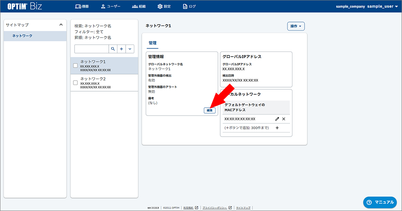Screen dimensions: 402x211
Task: Click the magnifier search icon
Action: pyautogui.click(x=113, y=49)
